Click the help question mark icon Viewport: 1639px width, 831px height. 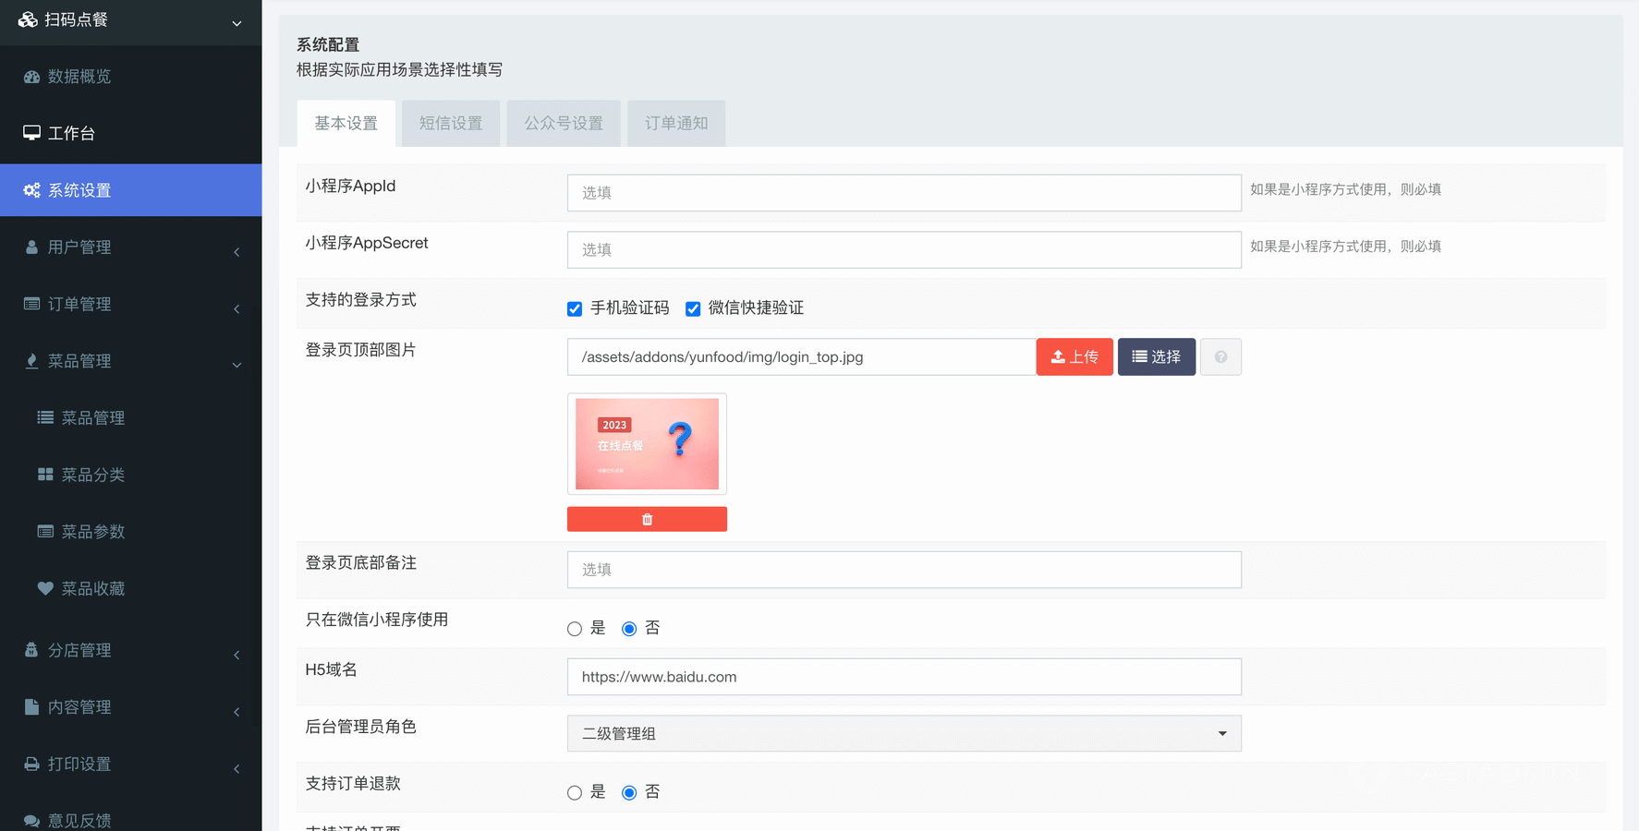click(x=1220, y=357)
